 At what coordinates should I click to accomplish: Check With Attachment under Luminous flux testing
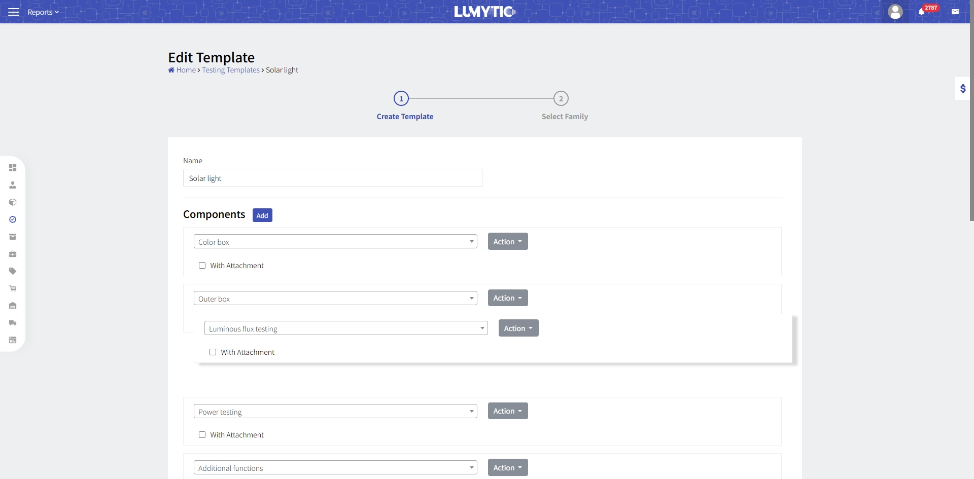point(213,352)
